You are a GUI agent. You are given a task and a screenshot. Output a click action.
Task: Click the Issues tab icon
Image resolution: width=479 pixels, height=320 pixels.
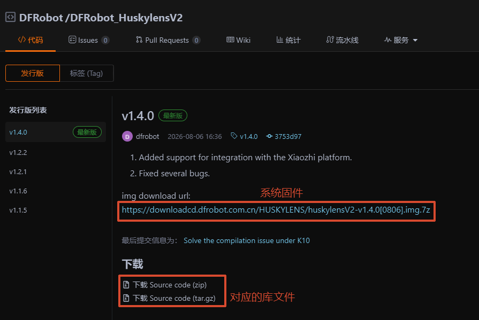(72, 40)
